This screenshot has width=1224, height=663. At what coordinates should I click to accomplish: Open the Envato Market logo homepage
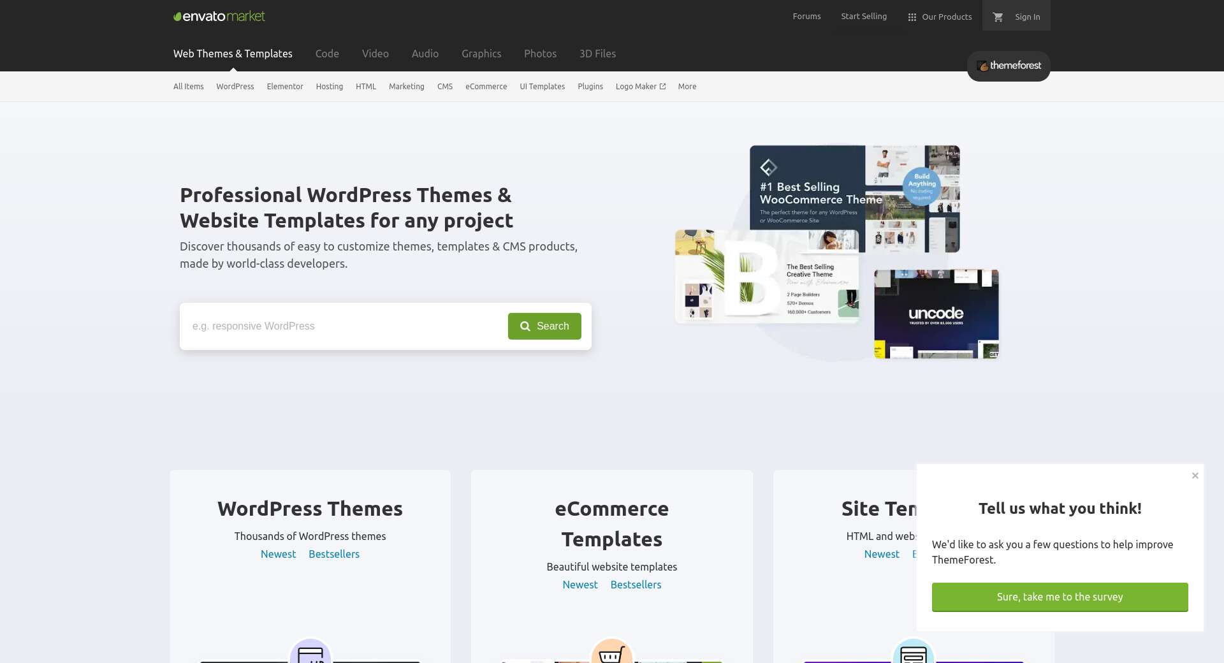point(219,17)
